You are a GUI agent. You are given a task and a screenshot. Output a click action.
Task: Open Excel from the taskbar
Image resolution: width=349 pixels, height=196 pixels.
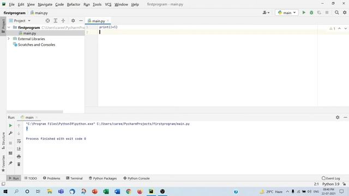[x=106, y=191]
